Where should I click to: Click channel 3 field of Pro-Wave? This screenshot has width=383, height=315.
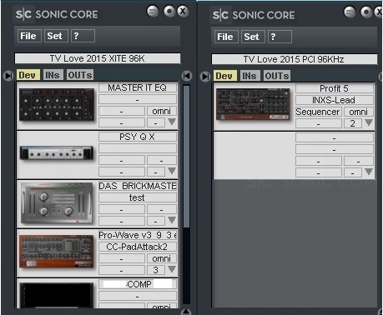pos(156,270)
